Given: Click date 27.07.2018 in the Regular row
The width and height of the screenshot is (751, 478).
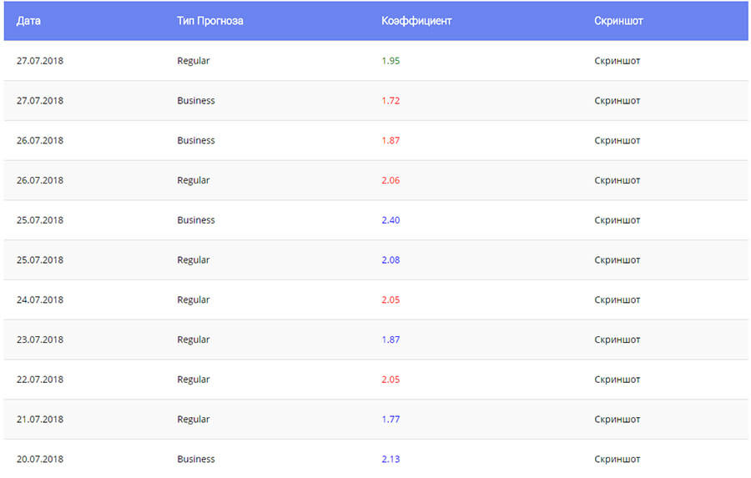Looking at the screenshot, I should click(x=40, y=61).
